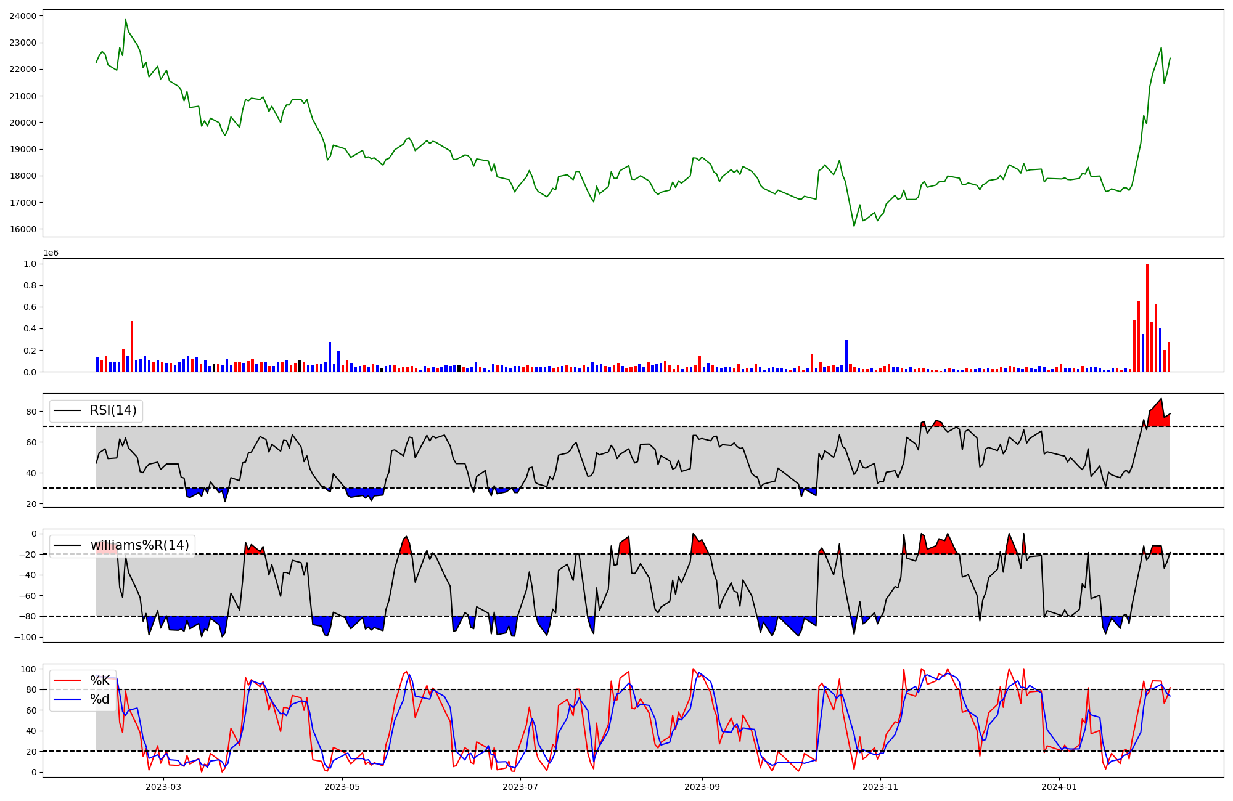Click the highest peak of green price line
Image resolution: width=1233 pixels, height=801 pixels.
click(x=125, y=20)
